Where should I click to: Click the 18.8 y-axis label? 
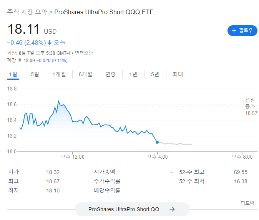click(x=12, y=89)
